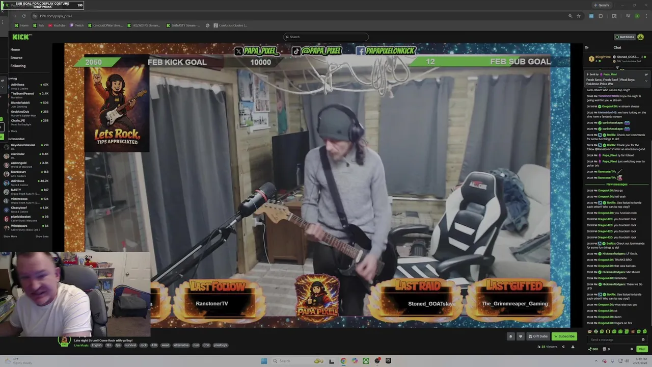This screenshot has height=367, width=652.
Task: Report the stream with the warning triangle icon
Action: point(573,347)
